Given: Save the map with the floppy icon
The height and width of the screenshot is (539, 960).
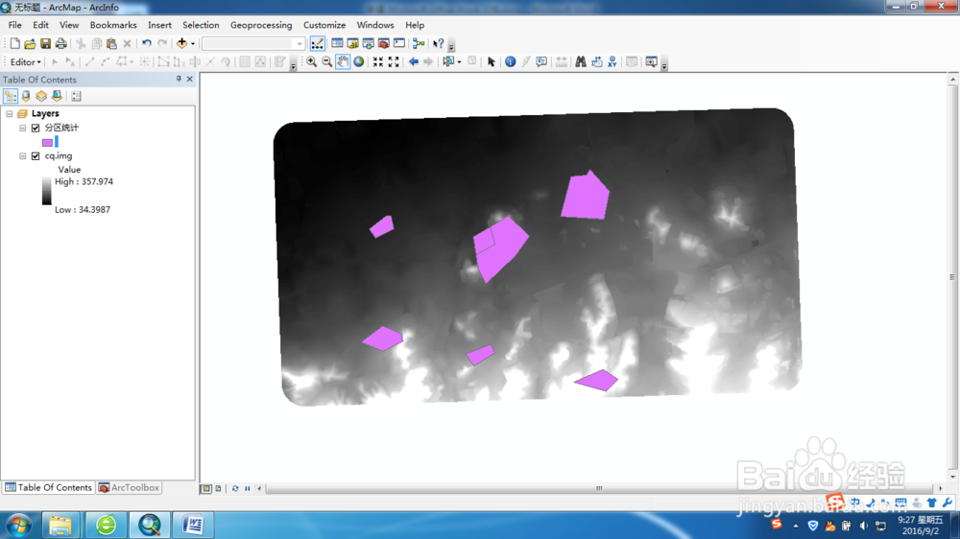Looking at the screenshot, I should click(x=45, y=43).
